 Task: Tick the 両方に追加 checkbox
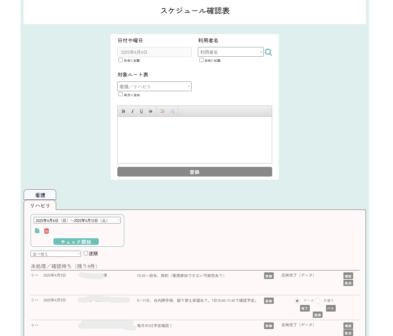(120, 94)
